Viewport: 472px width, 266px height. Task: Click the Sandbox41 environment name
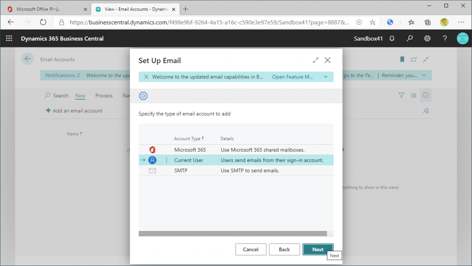(368, 39)
